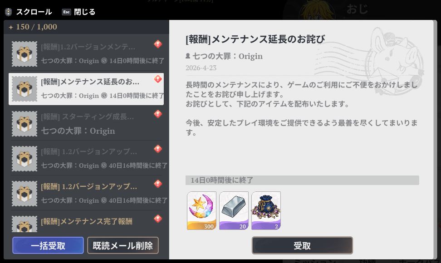
Task: Click the Esc key icon
Action: 66,12
